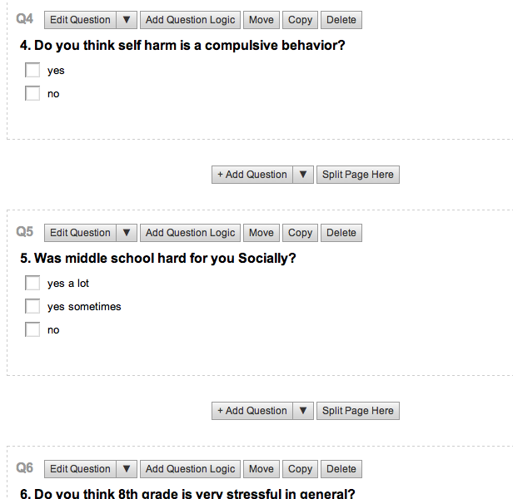Check 'yes sometimes' under question 5
Image resolution: width=513 pixels, height=499 pixels.
(32, 307)
